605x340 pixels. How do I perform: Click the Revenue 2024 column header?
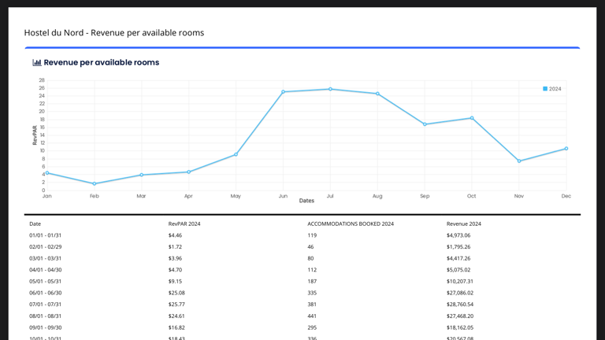(464, 224)
